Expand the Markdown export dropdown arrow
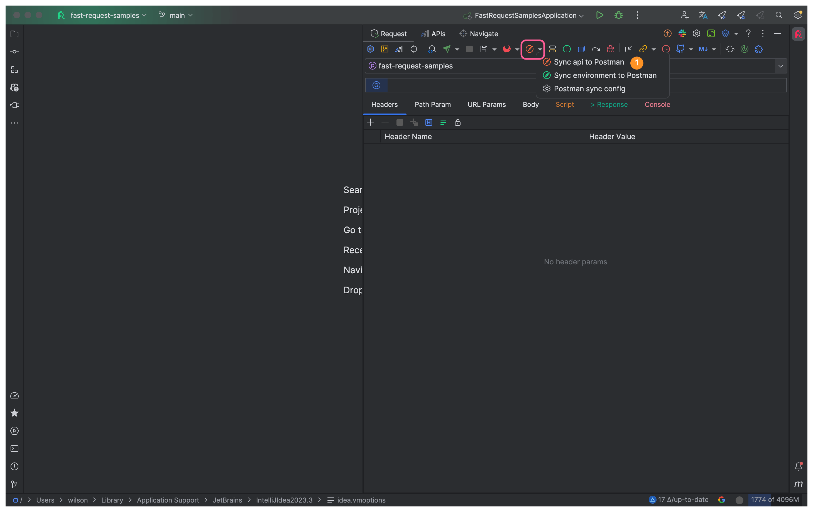This screenshot has height=512, width=813. (x=714, y=50)
